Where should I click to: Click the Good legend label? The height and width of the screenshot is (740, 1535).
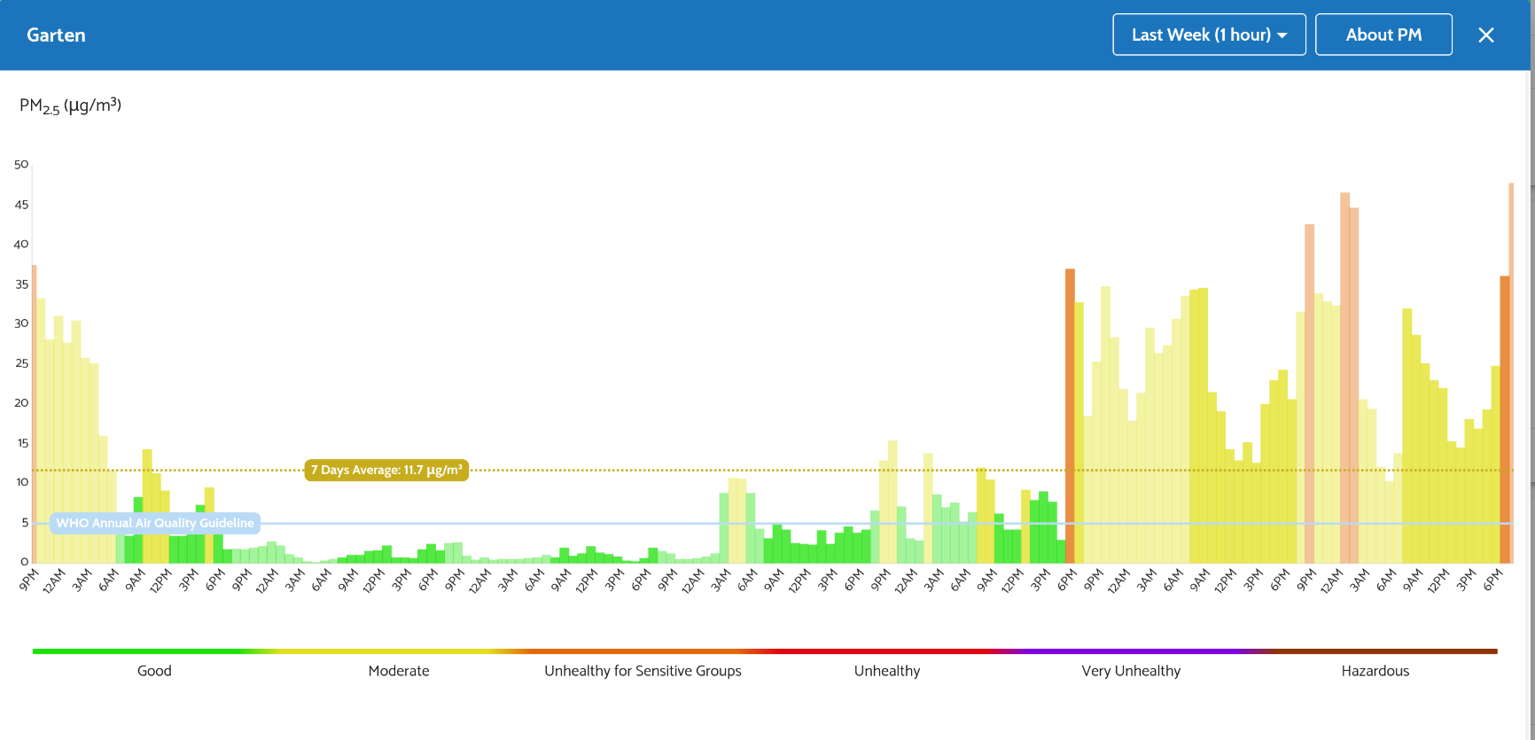[154, 671]
